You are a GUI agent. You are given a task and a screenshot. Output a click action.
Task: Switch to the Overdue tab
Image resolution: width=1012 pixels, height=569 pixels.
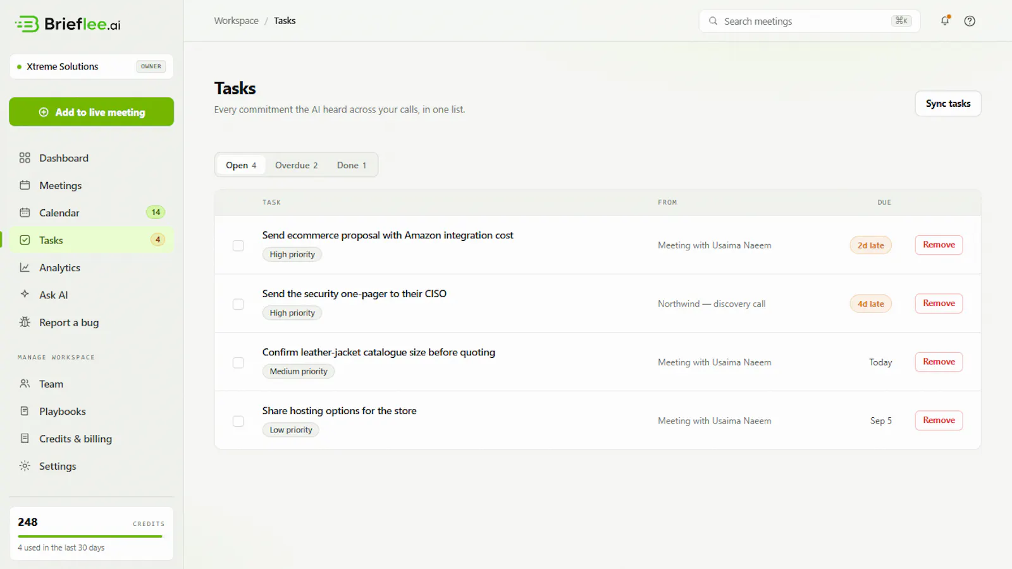pos(296,165)
